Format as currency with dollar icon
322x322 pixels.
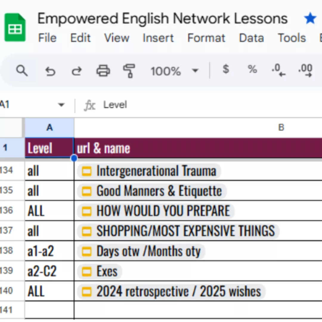(x=226, y=69)
